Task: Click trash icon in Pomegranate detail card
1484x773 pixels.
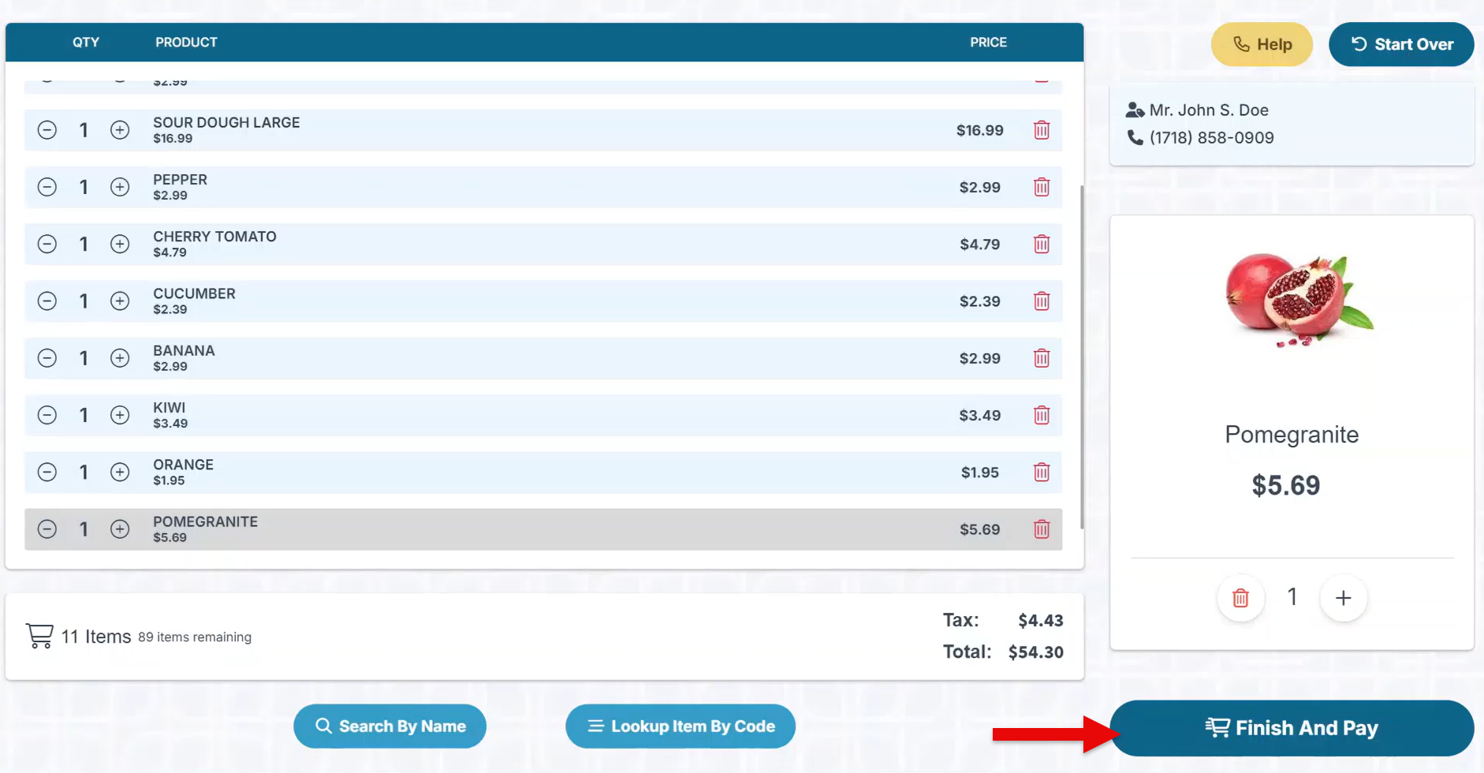Action: (x=1240, y=598)
